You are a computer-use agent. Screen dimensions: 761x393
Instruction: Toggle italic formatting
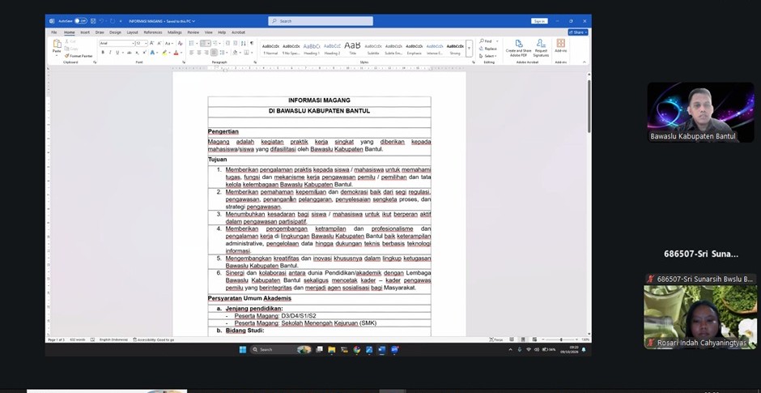[x=110, y=53]
